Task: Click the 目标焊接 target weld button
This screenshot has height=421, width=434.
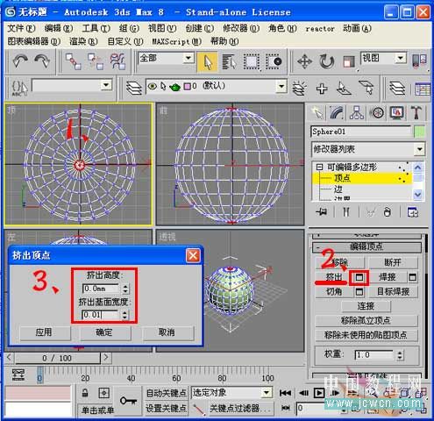Action: pyautogui.click(x=393, y=291)
